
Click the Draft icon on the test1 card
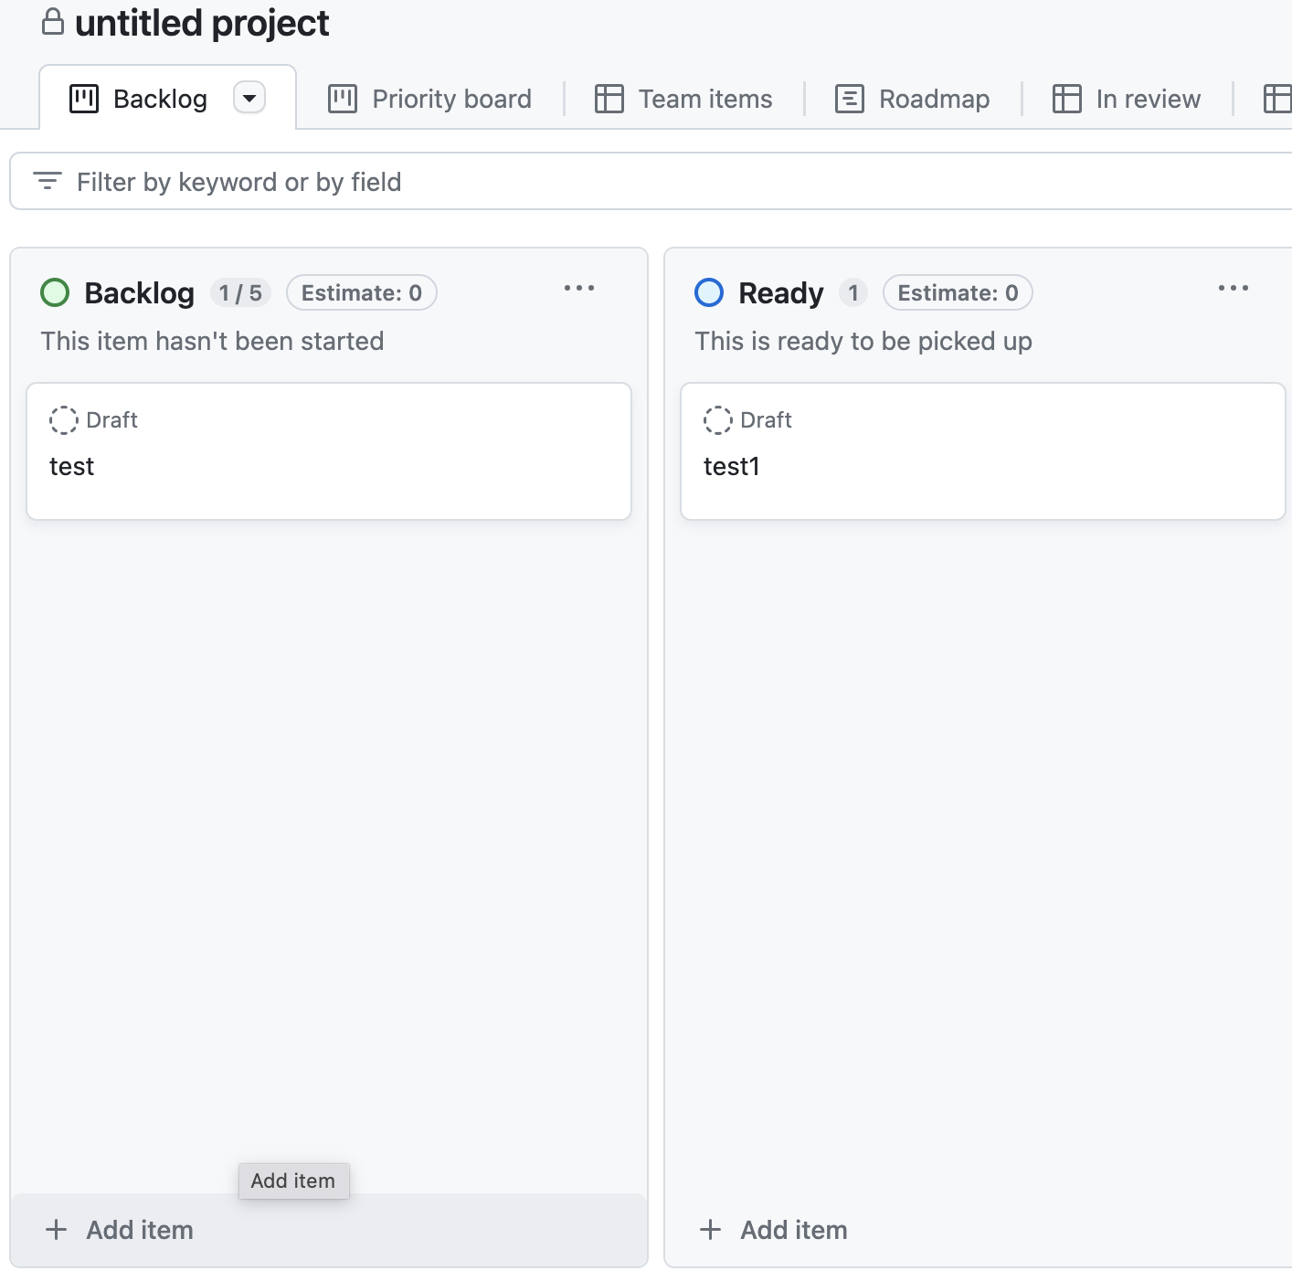coord(717,419)
